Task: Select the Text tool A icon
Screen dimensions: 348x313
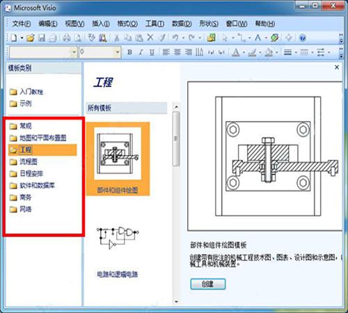Action: [x=258, y=38]
